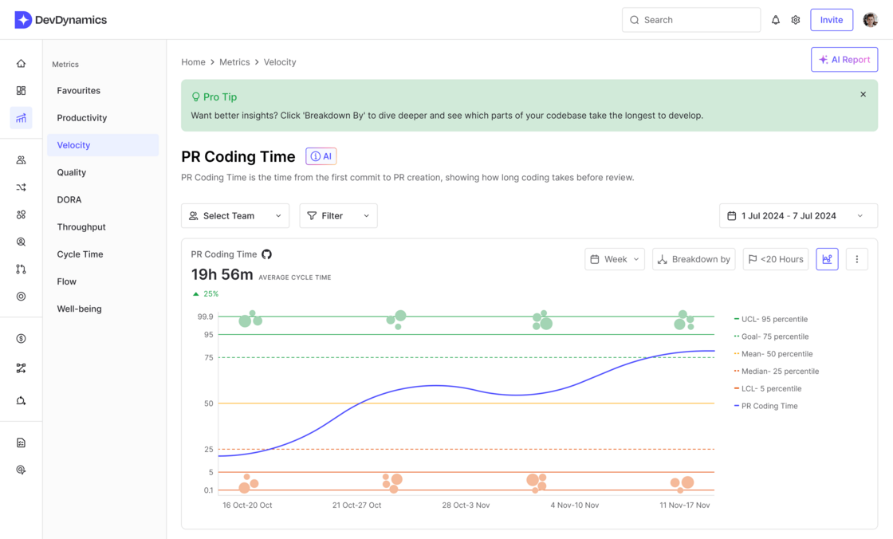Viewport: 893px width, 539px height.
Task: Open the three-dot more options menu
Action: click(x=856, y=259)
